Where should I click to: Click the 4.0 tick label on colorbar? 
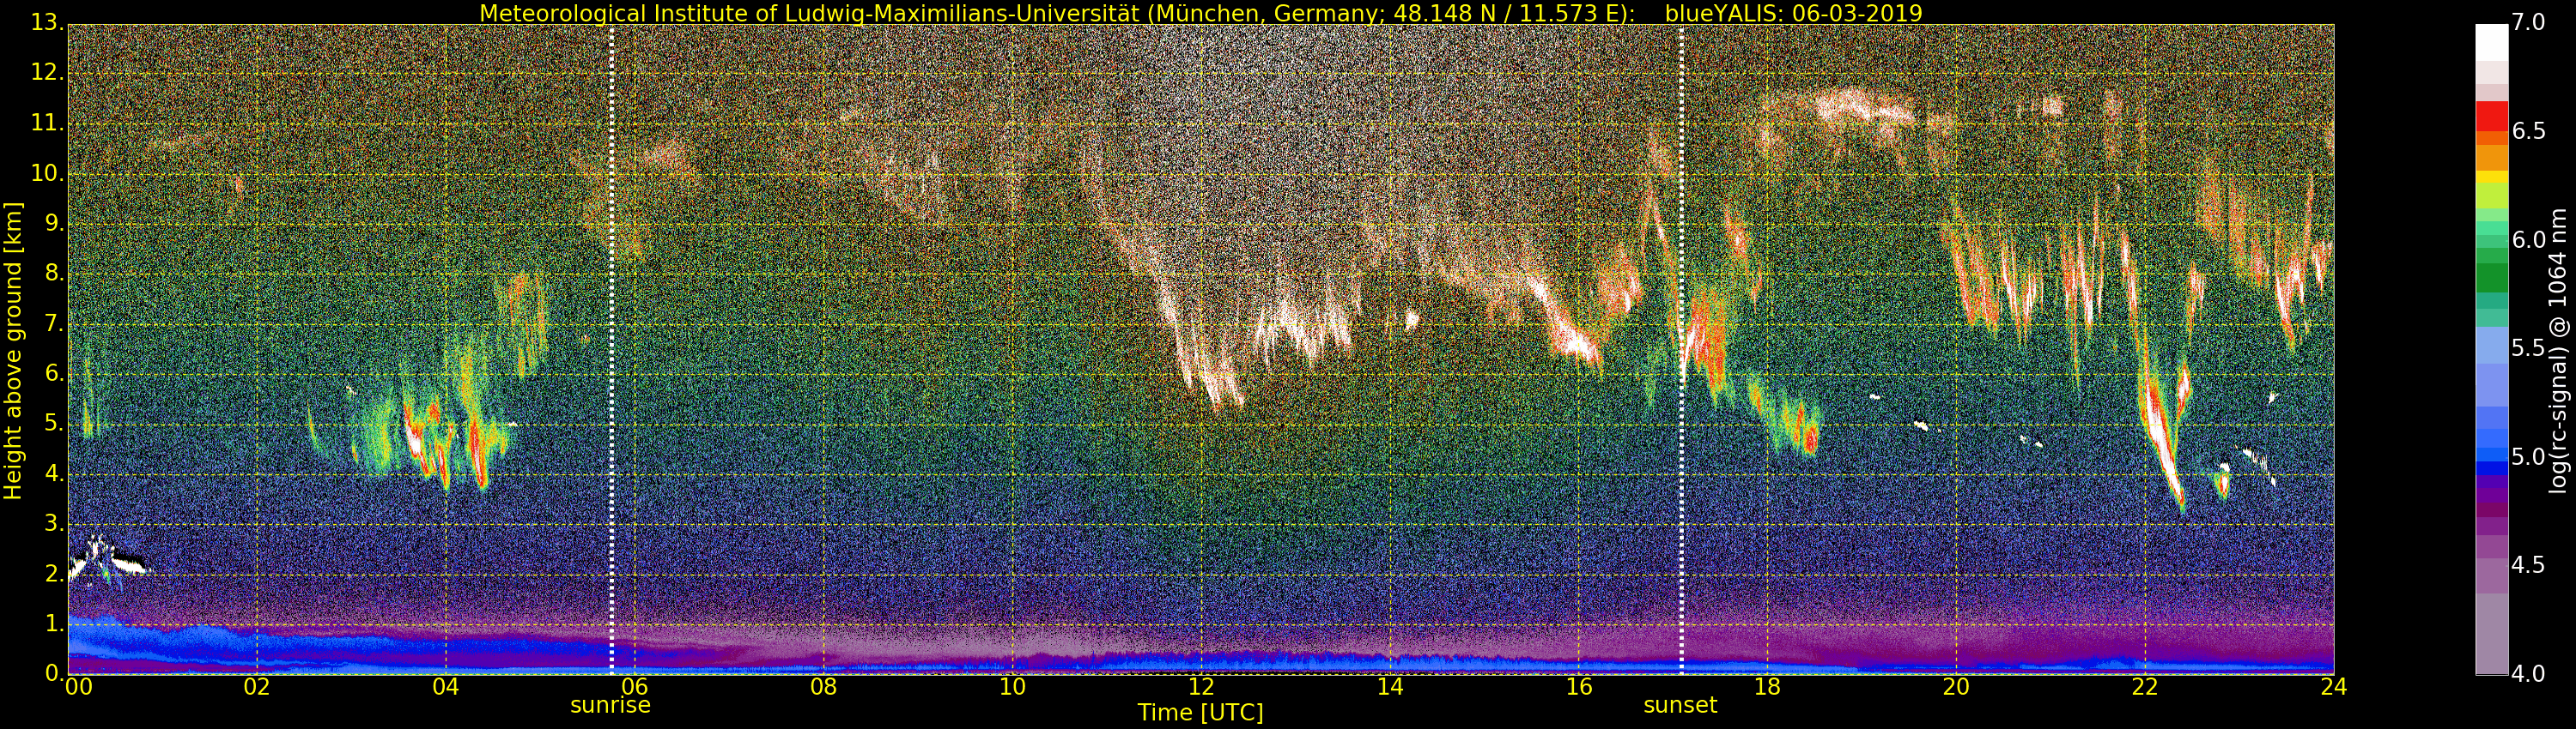(x=2529, y=674)
